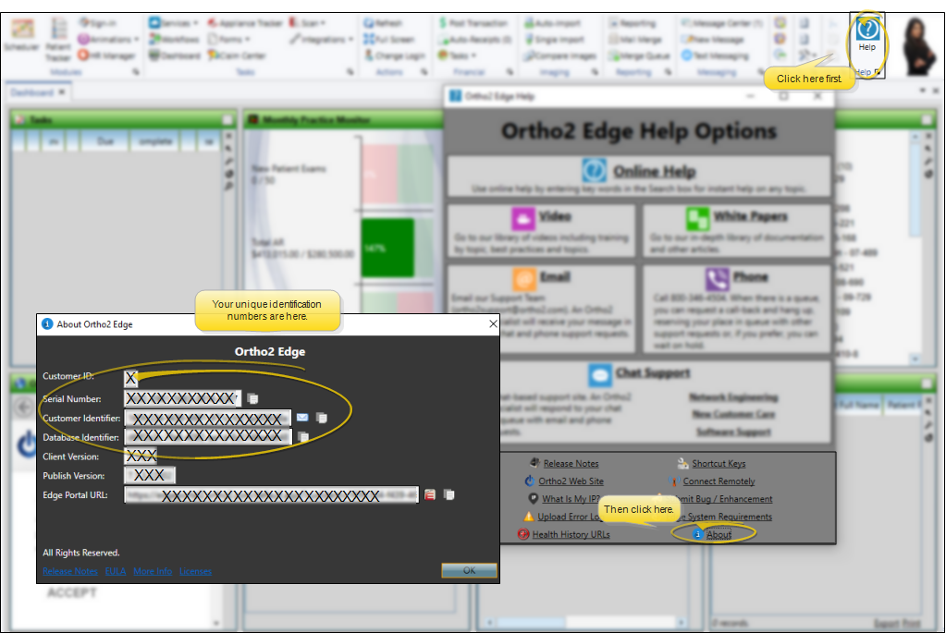Viewport: 946px width, 633px height.
Task: Open the More Info link
Action: pyautogui.click(x=153, y=571)
